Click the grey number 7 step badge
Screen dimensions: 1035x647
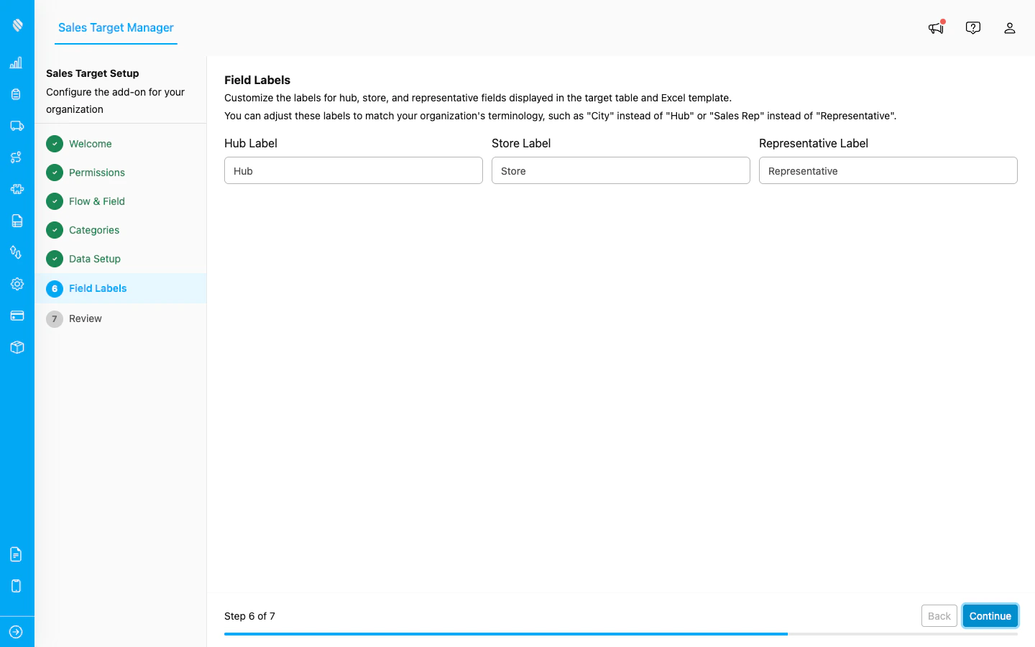pos(55,319)
